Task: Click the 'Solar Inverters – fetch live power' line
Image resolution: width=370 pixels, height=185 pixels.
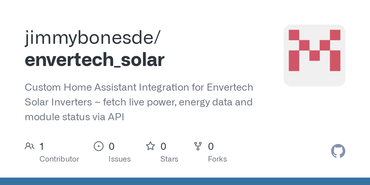Action: (x=138, y=102)
